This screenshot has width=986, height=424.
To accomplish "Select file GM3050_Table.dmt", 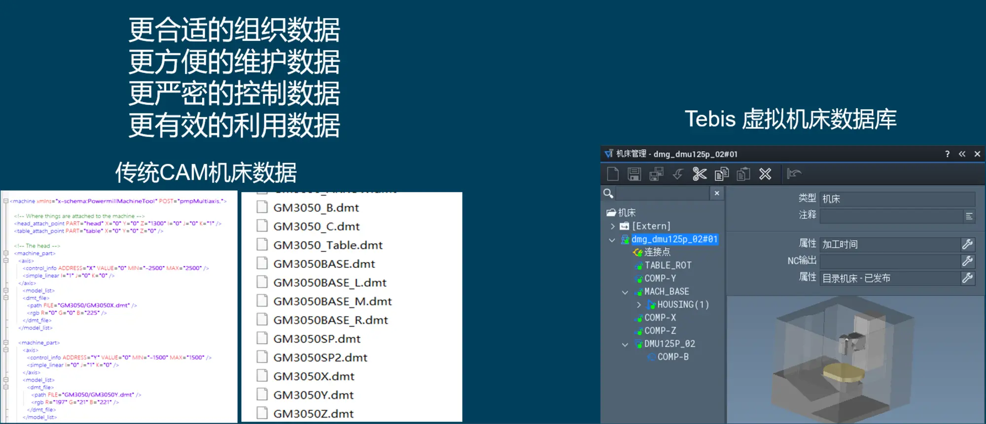I will [328, 245].
